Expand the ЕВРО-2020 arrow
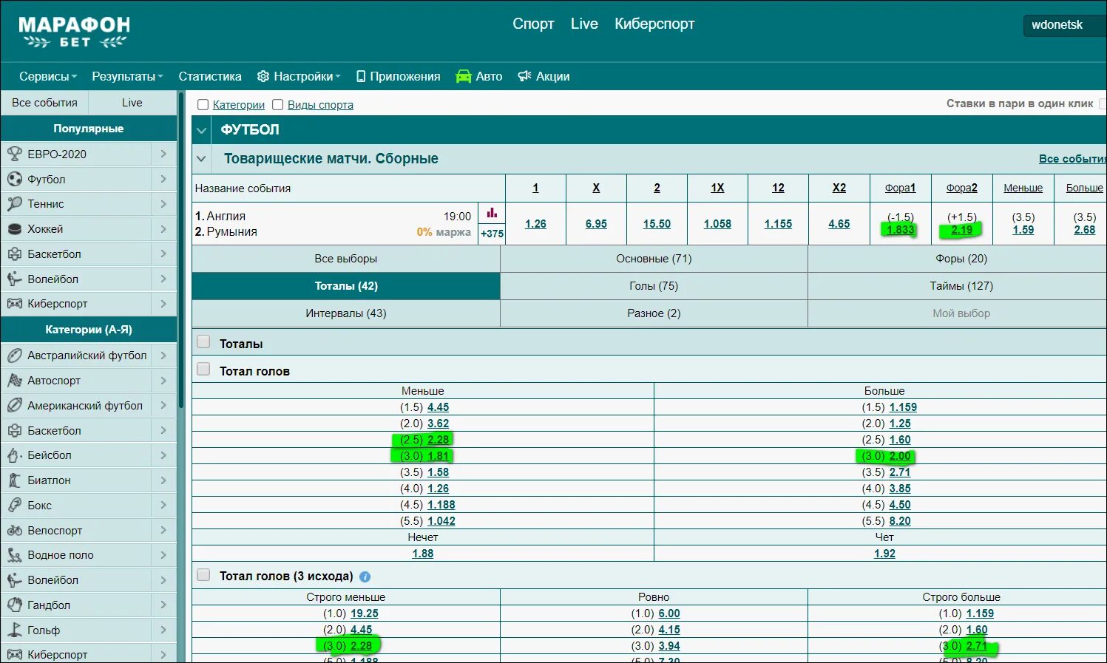 (x=163, y=154)
